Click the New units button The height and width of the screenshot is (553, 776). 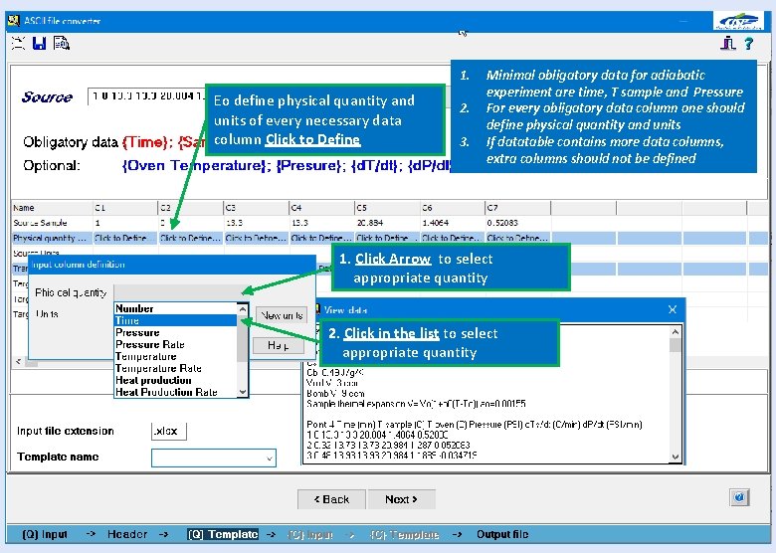coord(282,315)
